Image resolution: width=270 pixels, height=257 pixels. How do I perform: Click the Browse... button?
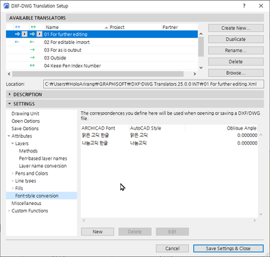click(x=236, y=73)
